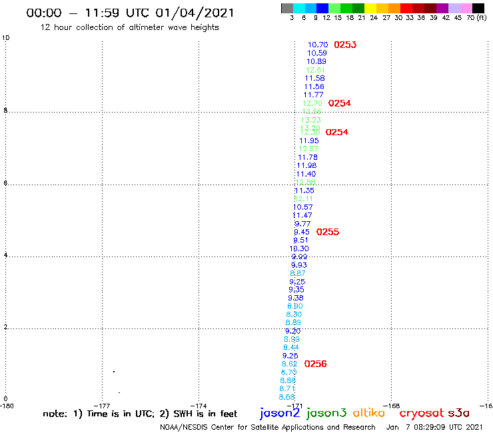Click the wave height value 11.95
This screenshot has width=493, height=433.
pos(309,141)
